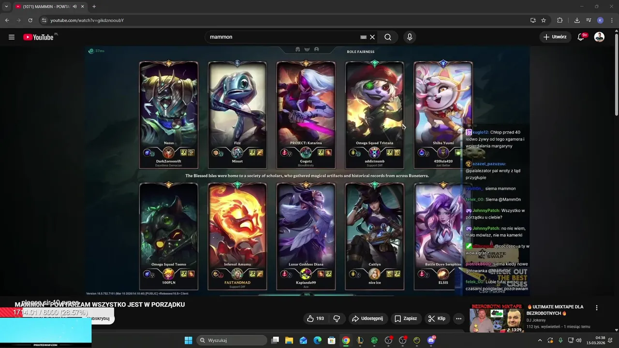Screen dimensions: 619x348
Task: Go back in browser history
Action: click(7, 20)
